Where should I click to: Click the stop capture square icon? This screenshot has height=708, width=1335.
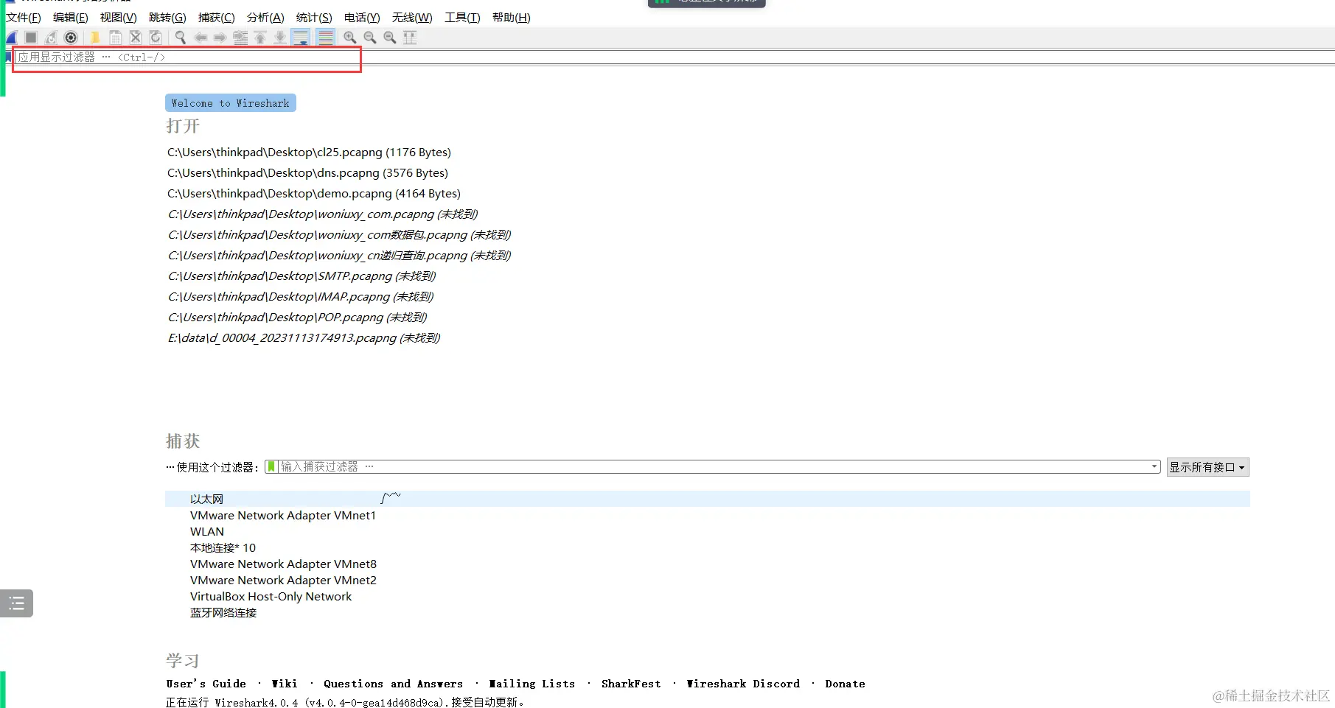pyautogui.click(x=31, y=38)
